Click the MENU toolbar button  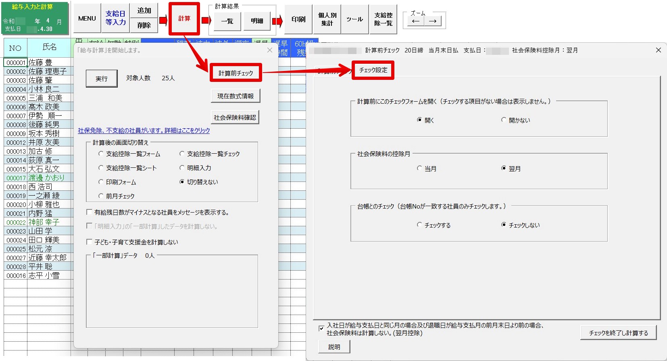click(x=87, y=19)
